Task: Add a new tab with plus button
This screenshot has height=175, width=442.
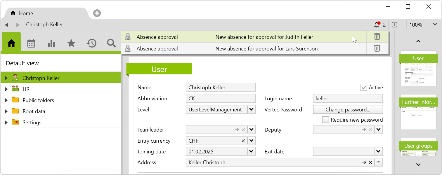Action: coord(97,13)
